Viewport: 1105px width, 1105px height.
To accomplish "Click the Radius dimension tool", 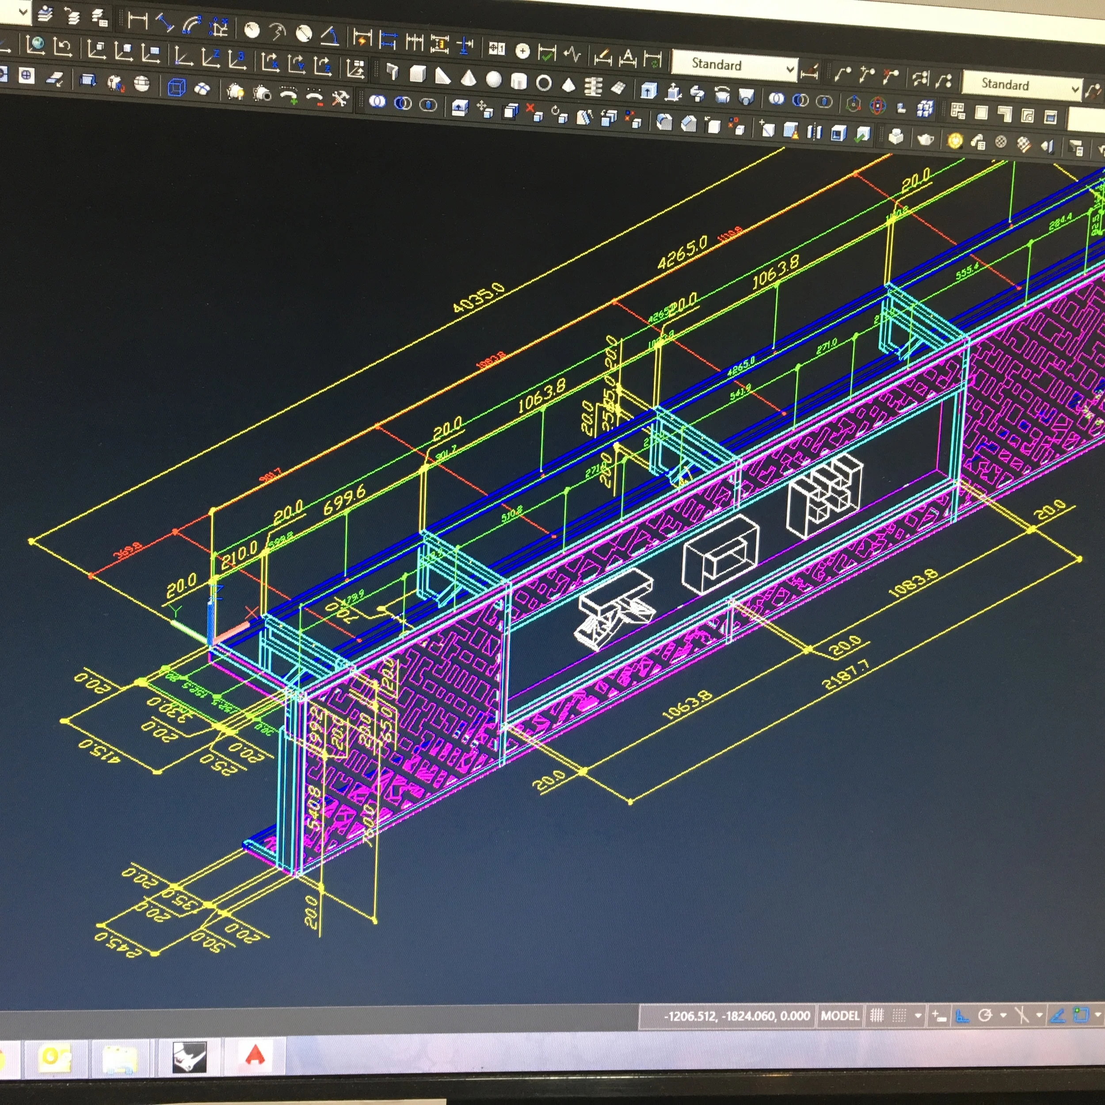I will [x=251, y=30].
